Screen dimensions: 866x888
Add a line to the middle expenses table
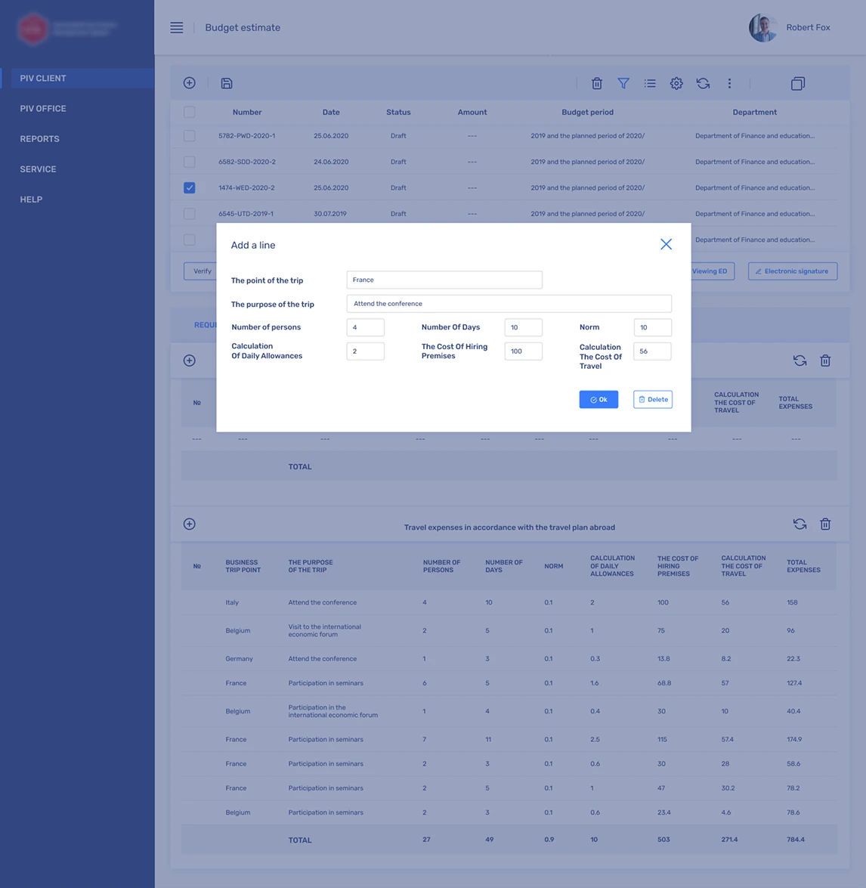click(190, 360)
